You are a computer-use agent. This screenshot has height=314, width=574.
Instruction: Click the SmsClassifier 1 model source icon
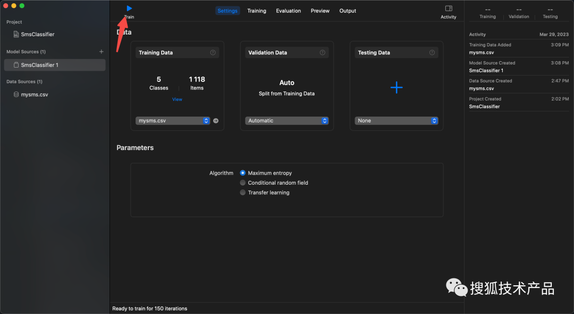(x=16, y=65)
